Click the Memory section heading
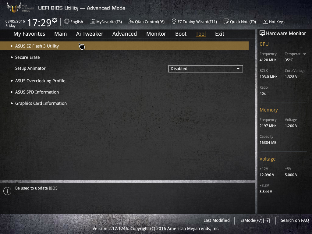 tap(268, 110)
